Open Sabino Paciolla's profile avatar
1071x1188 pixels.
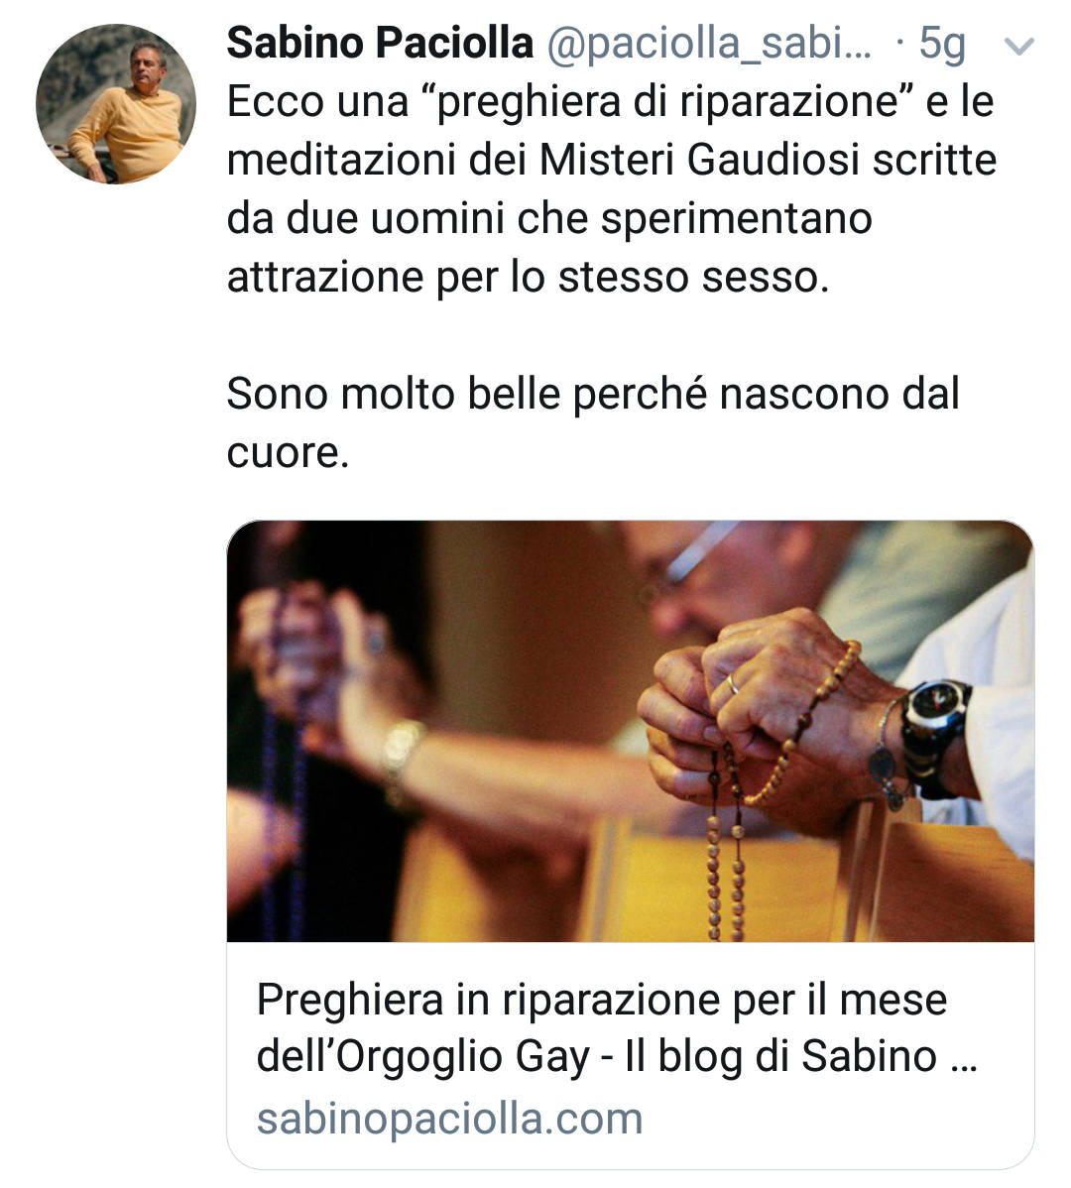pyautogui.click(x=116, y=104)
